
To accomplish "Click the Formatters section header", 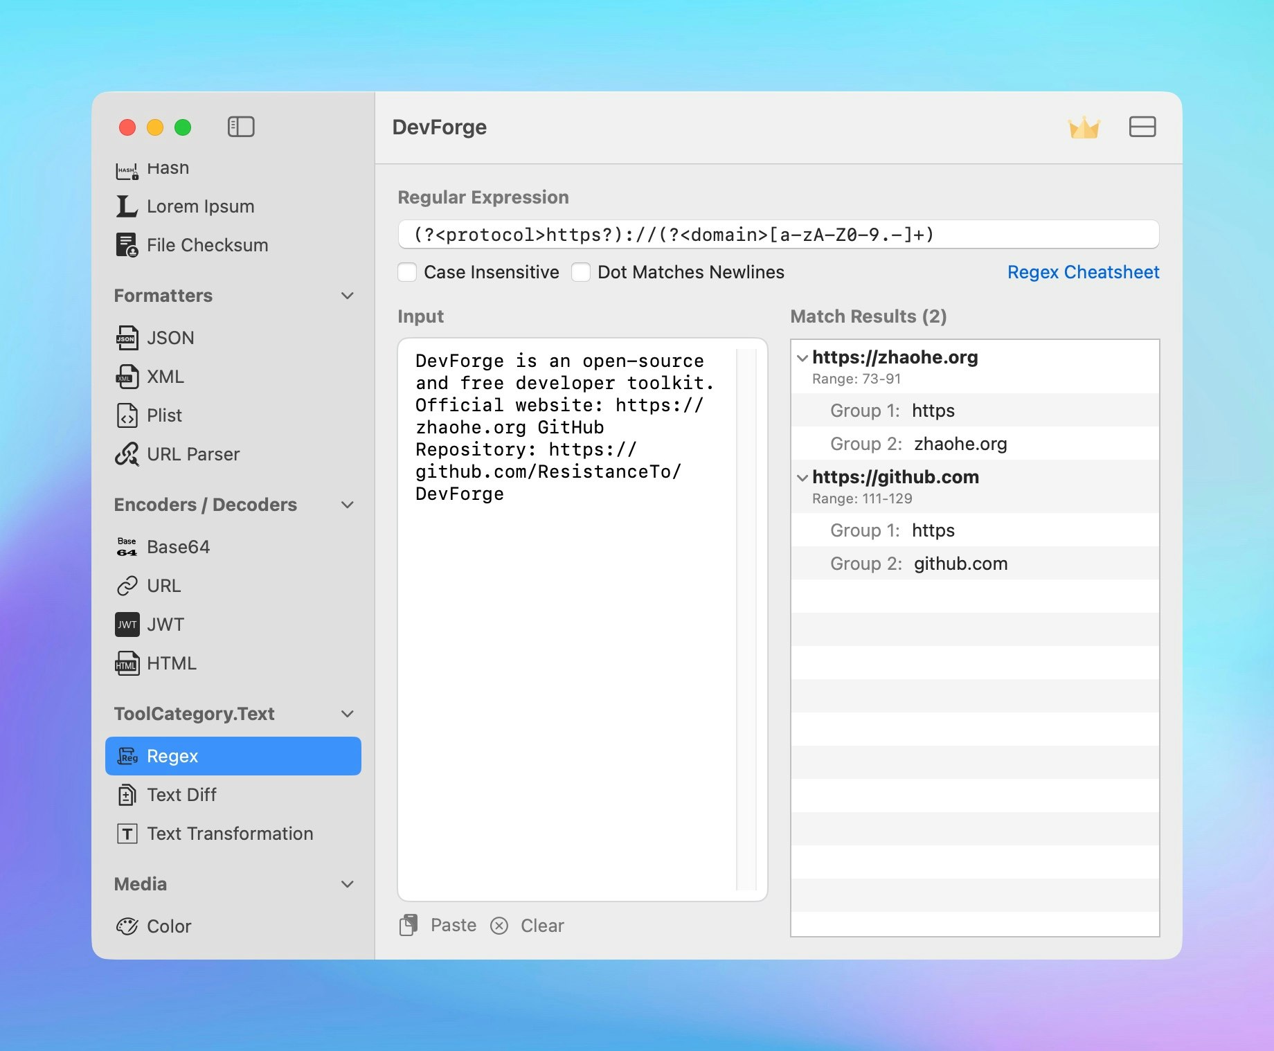I will [x=163, y=296].
